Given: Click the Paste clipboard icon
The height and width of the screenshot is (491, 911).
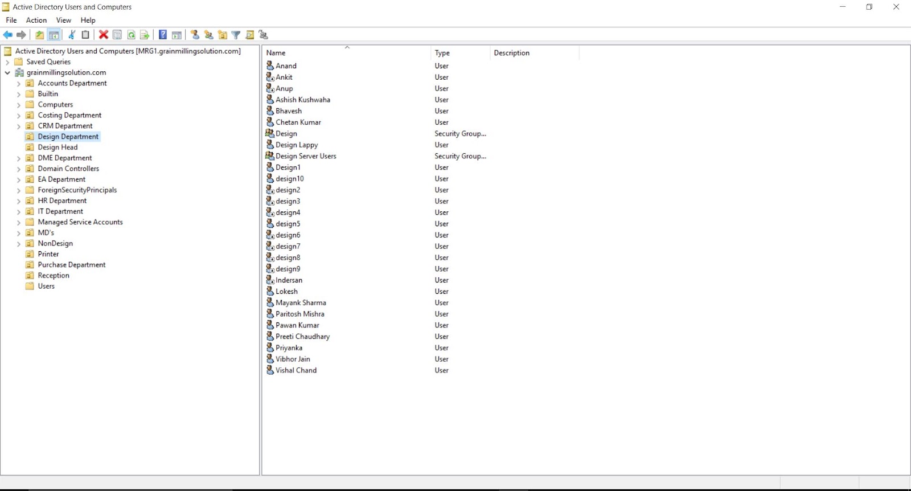Looking at the screenshot, I should coord(85,35).
